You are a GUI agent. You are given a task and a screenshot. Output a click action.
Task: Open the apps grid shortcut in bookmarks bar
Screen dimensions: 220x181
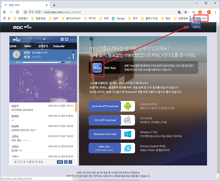pyautogui.click(x=5, y=18)
